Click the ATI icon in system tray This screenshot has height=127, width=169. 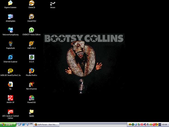[141, 124]
